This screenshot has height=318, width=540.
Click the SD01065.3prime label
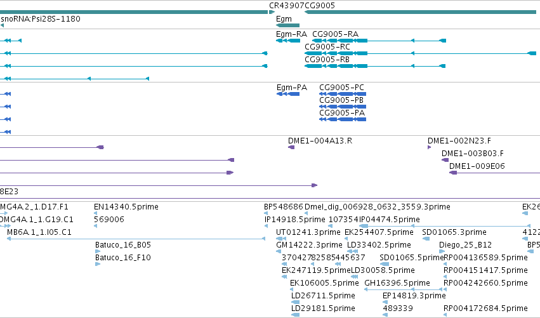454,232
